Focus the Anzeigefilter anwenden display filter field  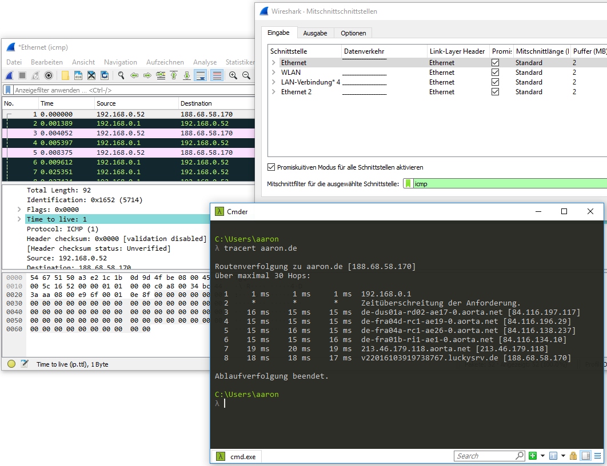134,90
